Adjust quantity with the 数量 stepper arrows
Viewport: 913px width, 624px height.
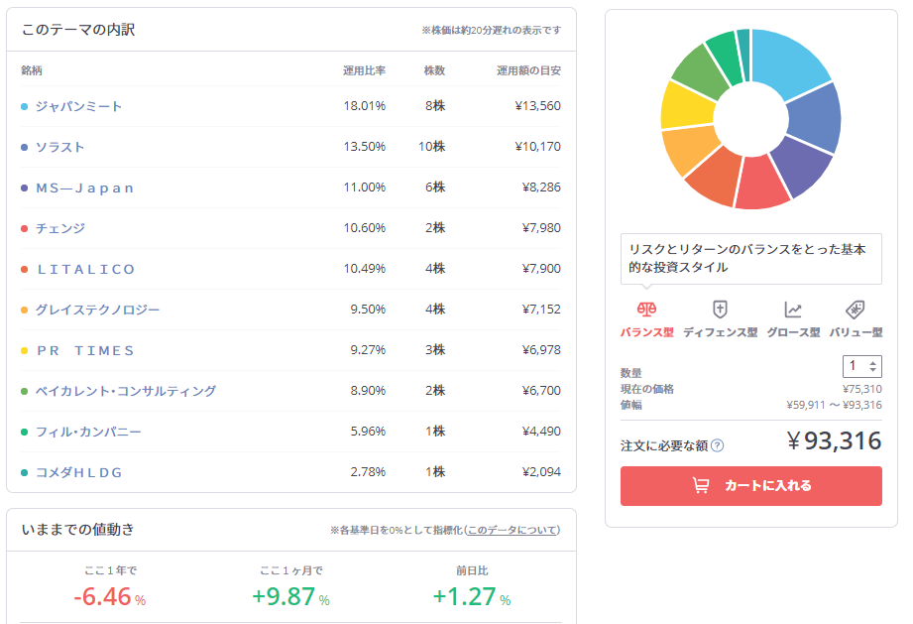(x=872, y=366)
